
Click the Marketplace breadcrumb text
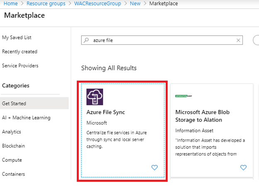pos(164,3)
